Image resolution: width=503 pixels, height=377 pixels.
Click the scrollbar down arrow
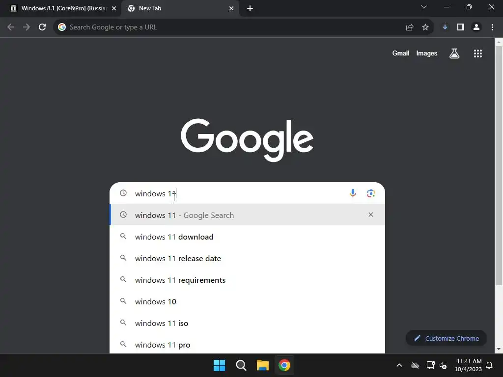click(499, 349)
